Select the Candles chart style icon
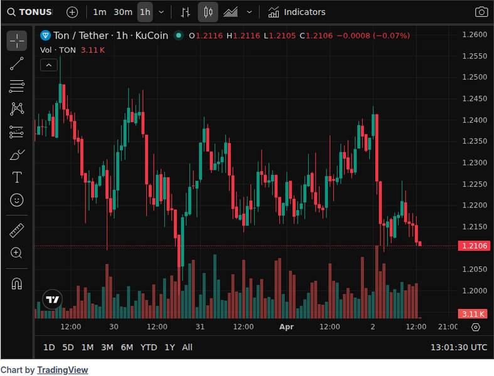Screen dimensions: 494x376 point(208,13)
